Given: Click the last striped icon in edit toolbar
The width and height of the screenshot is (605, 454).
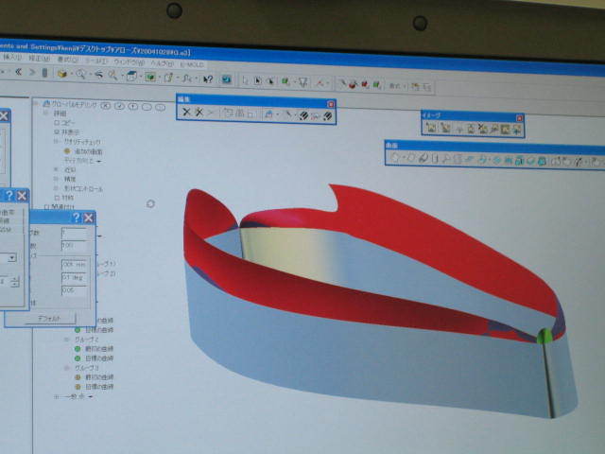Looking at the screenshot, I should tap(328, 115).
